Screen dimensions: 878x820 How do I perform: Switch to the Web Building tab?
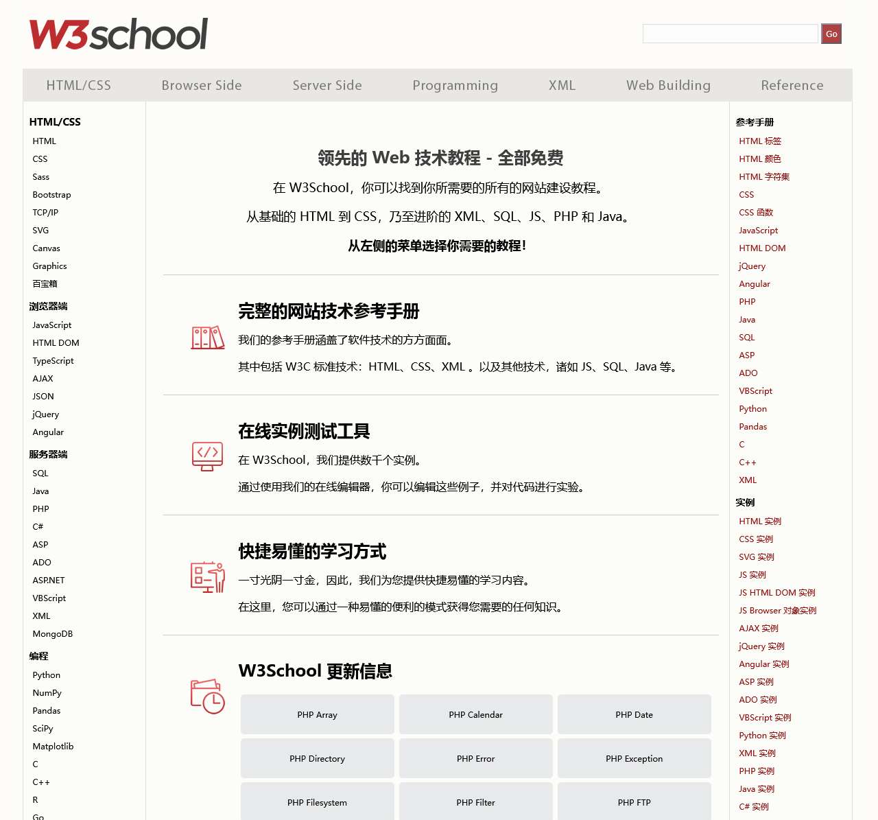(668, 85)
